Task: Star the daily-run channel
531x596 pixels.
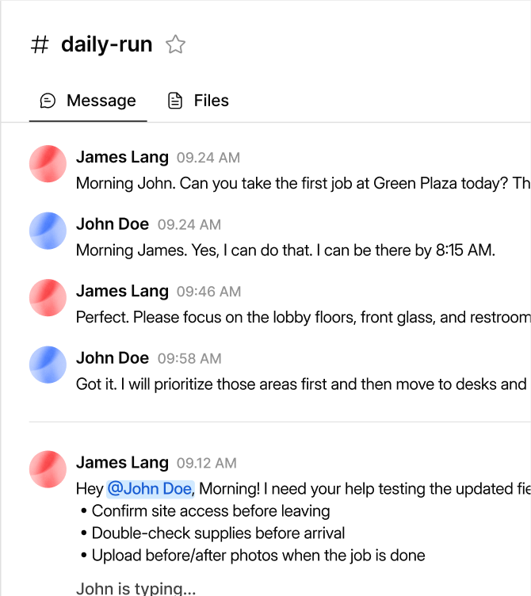Action: coord(175,44)
